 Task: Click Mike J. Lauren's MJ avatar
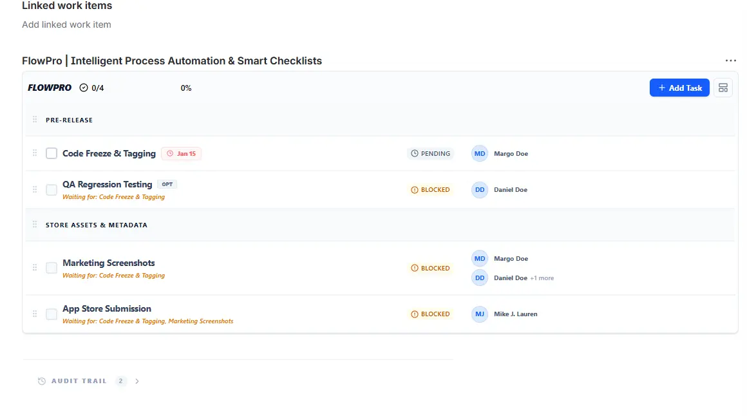pos(480,314)
